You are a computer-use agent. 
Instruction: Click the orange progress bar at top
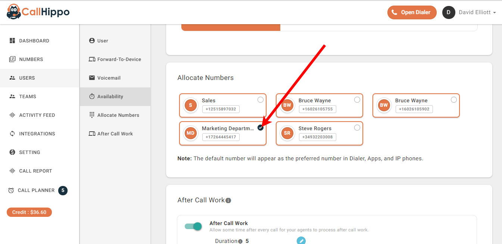point(231,28)
